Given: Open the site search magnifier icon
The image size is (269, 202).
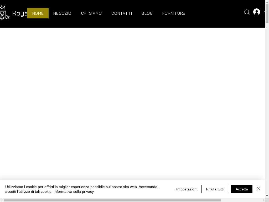Looking at the screenshot, I should click(x=247, y=12).
